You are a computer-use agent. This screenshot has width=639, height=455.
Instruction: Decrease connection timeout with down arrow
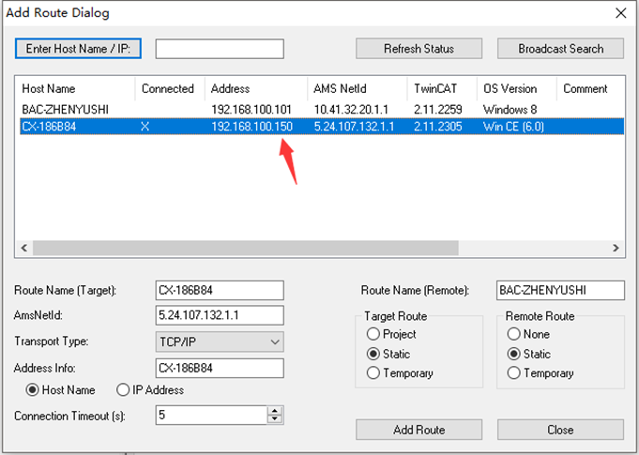coord(275,419)
